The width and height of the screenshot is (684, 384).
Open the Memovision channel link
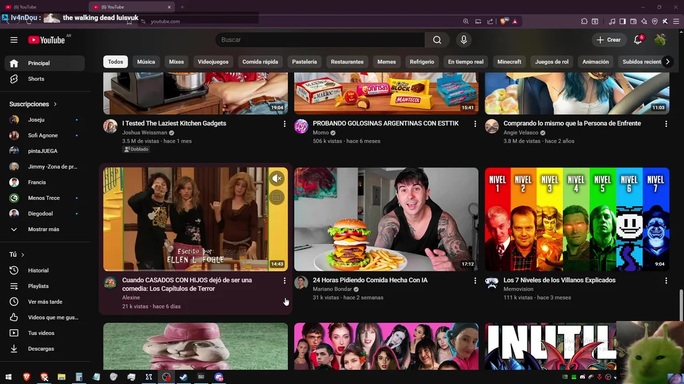pos(518,289)
